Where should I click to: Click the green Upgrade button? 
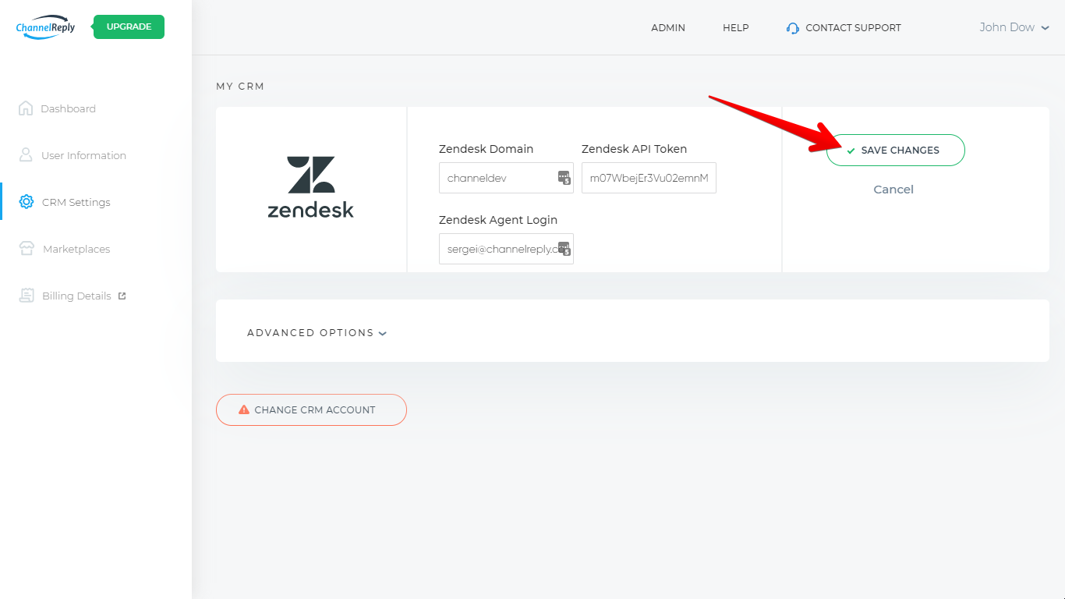(129, 27)
